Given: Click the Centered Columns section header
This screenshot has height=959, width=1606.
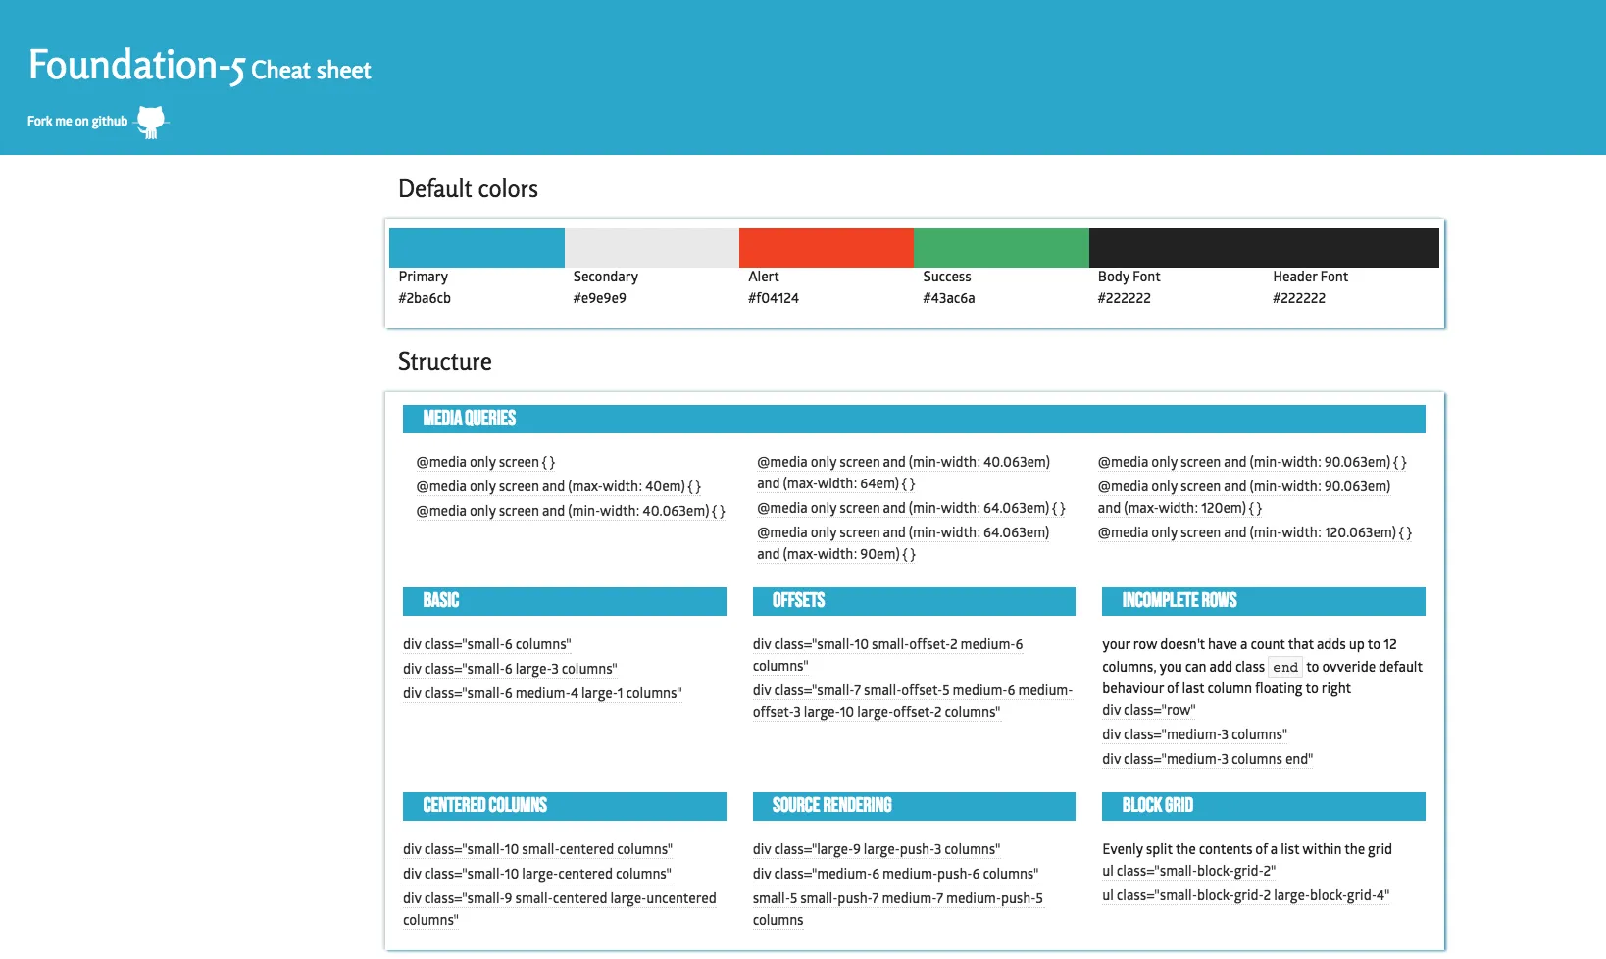Looking at the screenshot, I should coord(565,806).
